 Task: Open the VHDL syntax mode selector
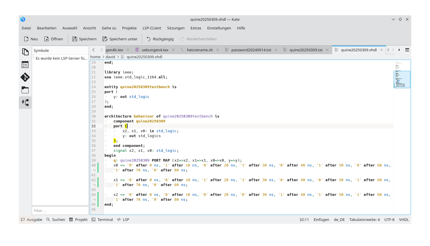click(404, 219)
